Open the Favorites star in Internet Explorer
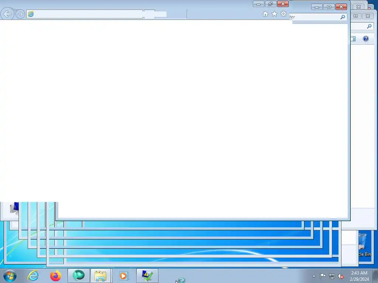This screenshot has width=378, height=283. 274,14
